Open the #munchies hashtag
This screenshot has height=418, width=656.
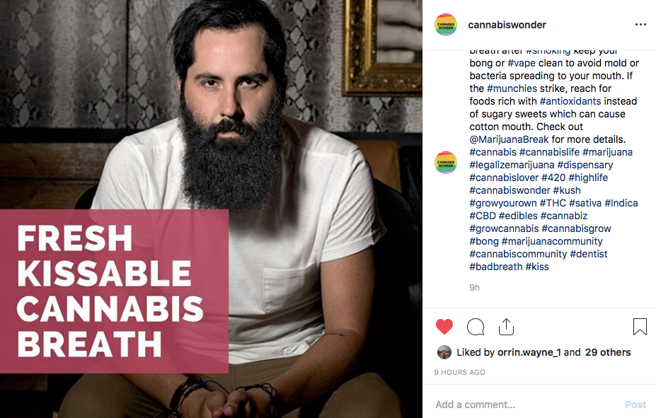pos(512,88)
